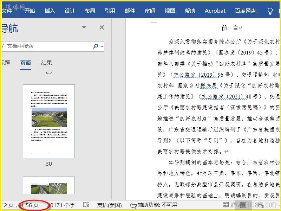281x211 pixels.
Task: Open the 帮助 ribbon tab
Action: coord(190,11)
